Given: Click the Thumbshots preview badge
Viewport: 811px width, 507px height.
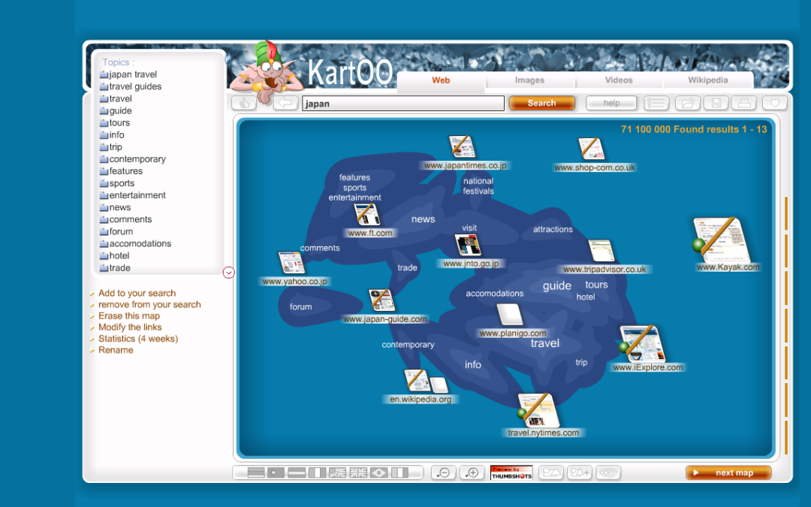Looking at the screenshot, I should click(x=511, y=473).
